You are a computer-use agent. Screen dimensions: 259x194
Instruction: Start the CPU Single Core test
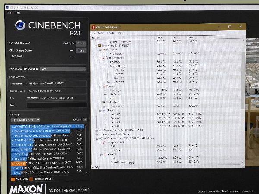point(81,50)
